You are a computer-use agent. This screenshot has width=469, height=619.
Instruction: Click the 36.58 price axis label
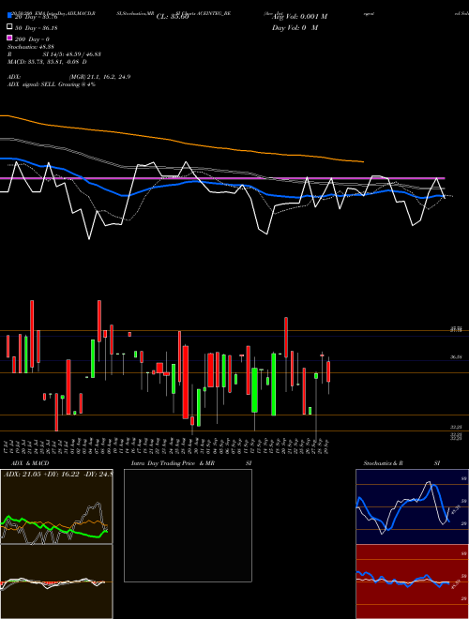click(x=457, y=357)
